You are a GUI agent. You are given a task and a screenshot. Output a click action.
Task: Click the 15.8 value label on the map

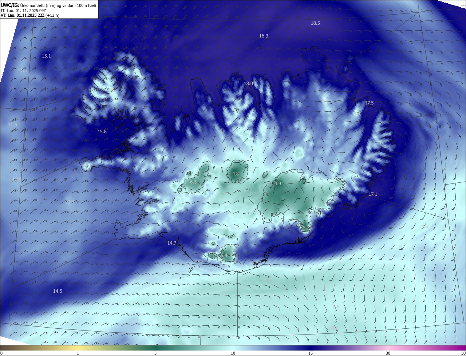(102, 132)
